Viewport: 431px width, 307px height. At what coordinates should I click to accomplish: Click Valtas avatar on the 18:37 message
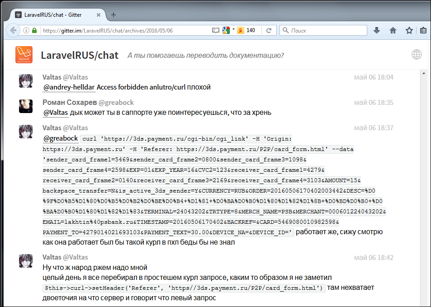point(26,132)
